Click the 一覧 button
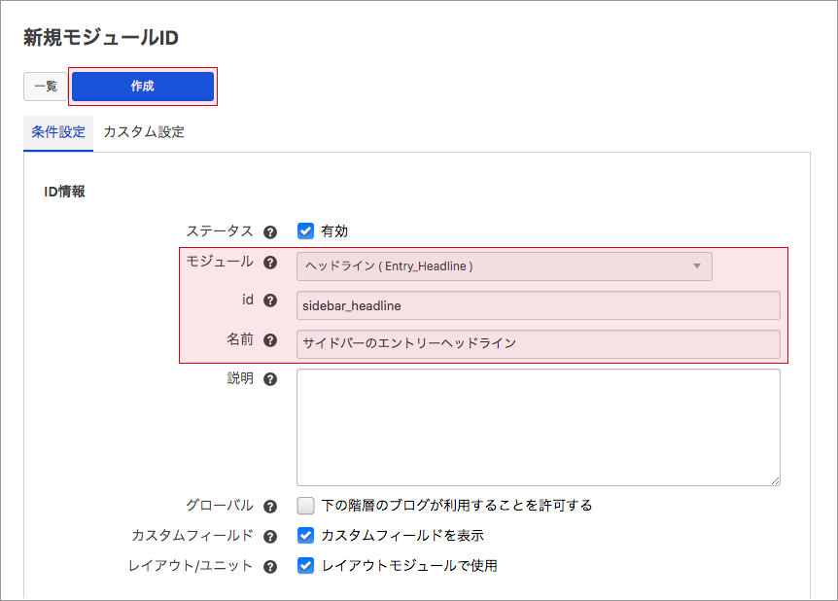This screenshot has height=601, width=838. (46, 87)
